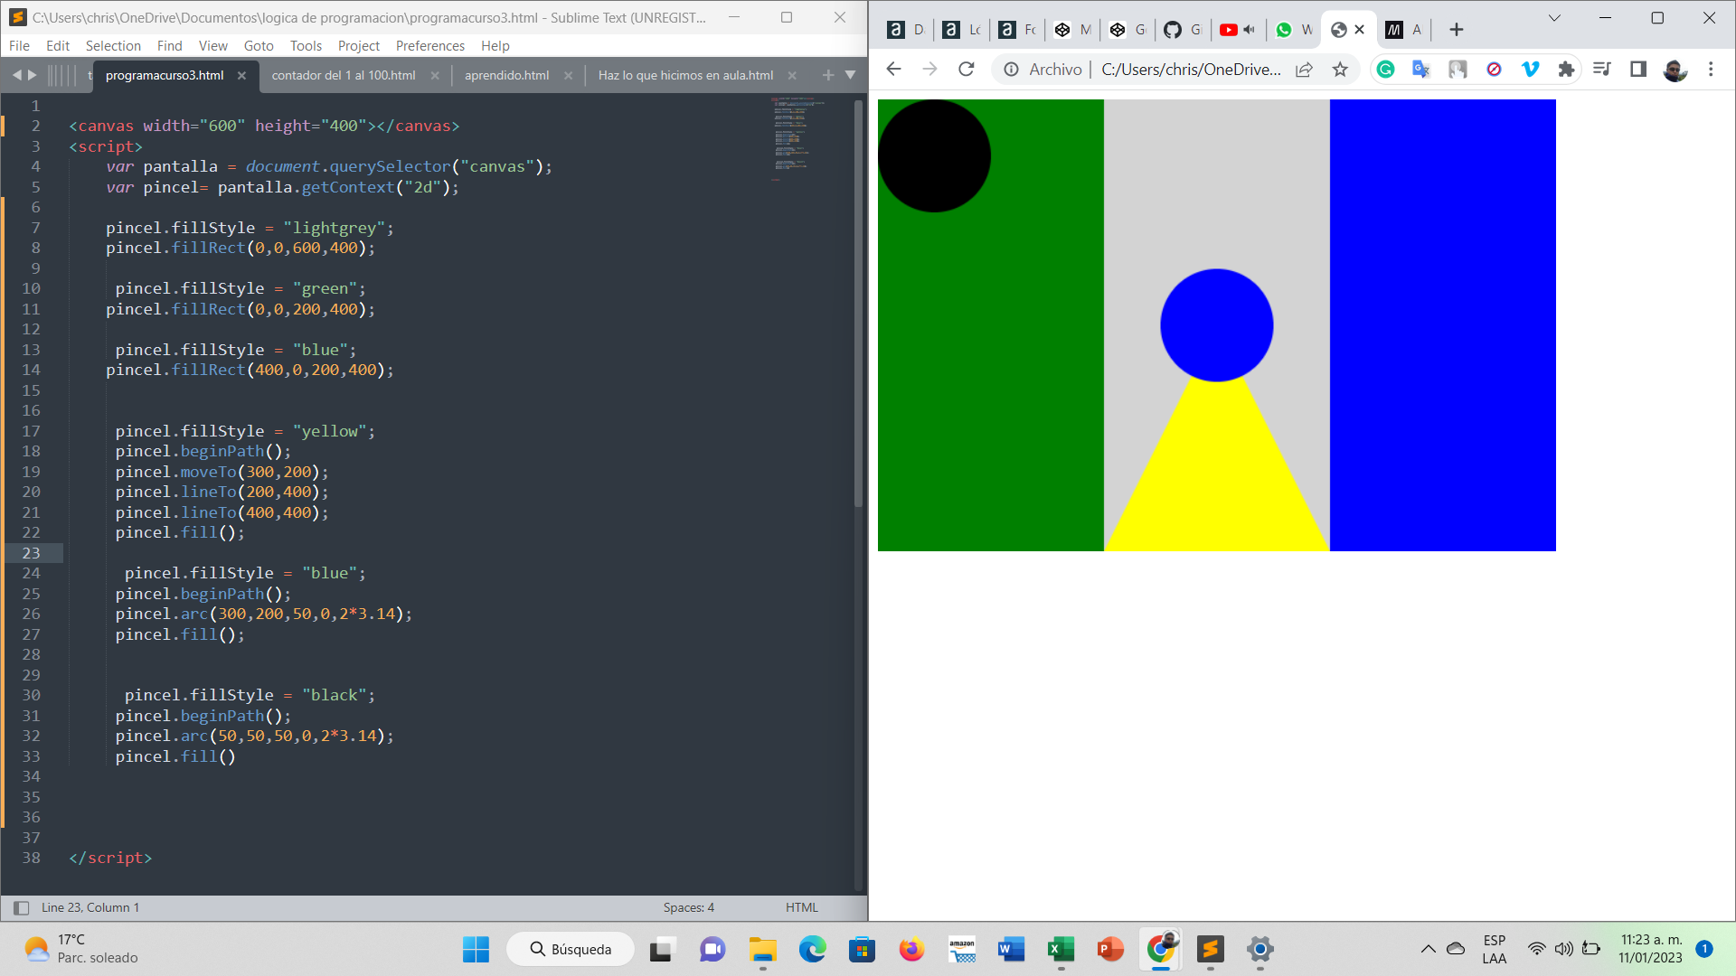Open the File menu in Sublime Text
The width and height of the screenshot is (1736, 976).
[x=19, y=46]
